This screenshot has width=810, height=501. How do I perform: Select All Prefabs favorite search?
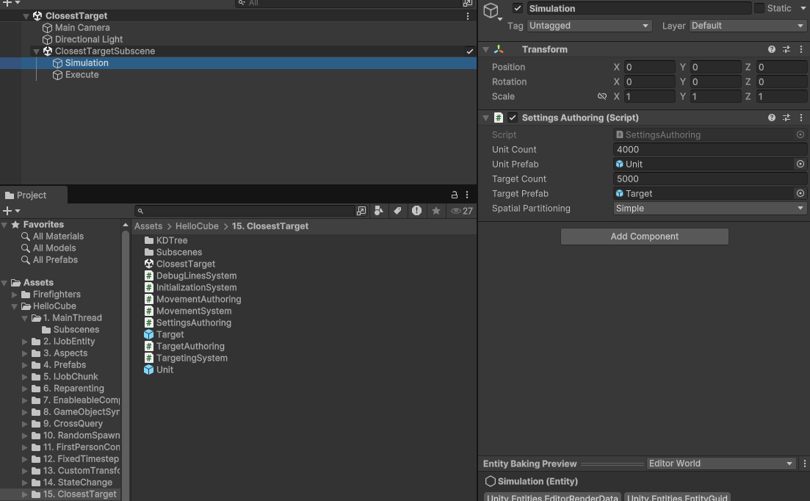pos(55,260)
